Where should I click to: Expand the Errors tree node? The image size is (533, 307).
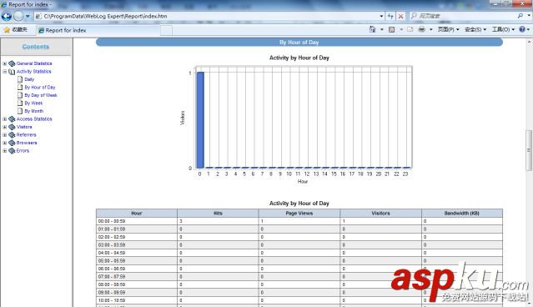5,151
